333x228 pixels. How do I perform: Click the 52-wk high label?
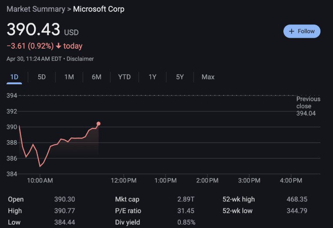pyautogui.click(x=238, y=199)
